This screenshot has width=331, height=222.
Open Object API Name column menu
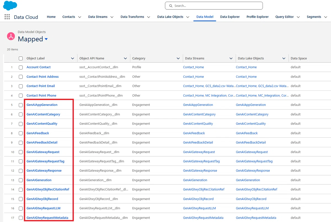point(126,58)
